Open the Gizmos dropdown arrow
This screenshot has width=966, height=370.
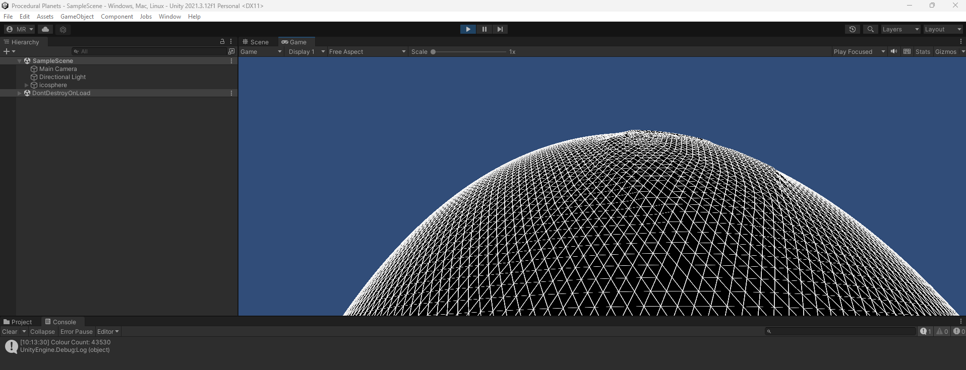[962, 52]
